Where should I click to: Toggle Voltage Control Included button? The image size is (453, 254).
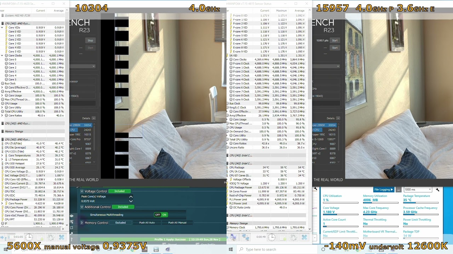coord(119,191)
